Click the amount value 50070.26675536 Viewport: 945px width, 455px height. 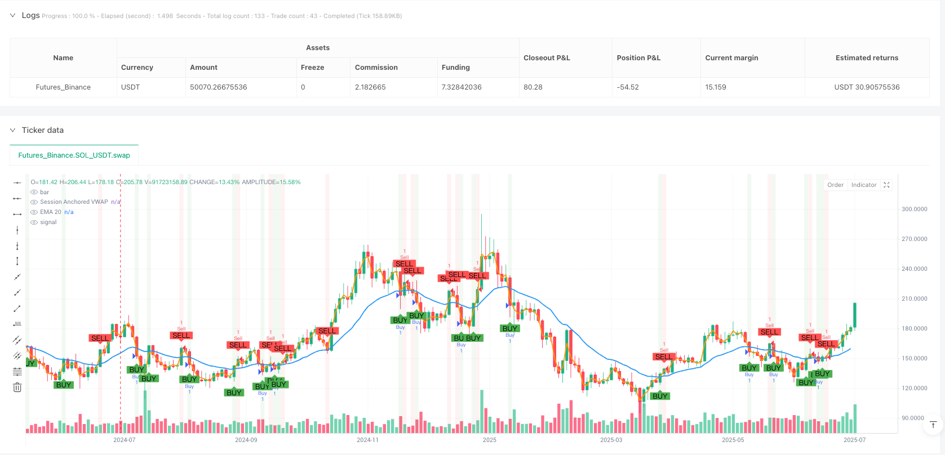(219, 87)
